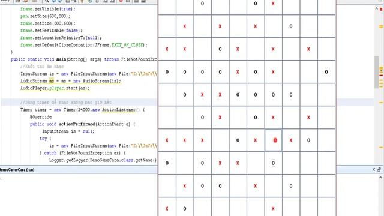Close the DemoGameCara (run) output panel
Screen dimensions: 384x216
pyautogui.click(x=374, y=169)
